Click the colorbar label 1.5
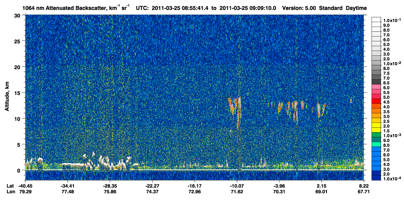404x207 pixels. coord(386,131)
